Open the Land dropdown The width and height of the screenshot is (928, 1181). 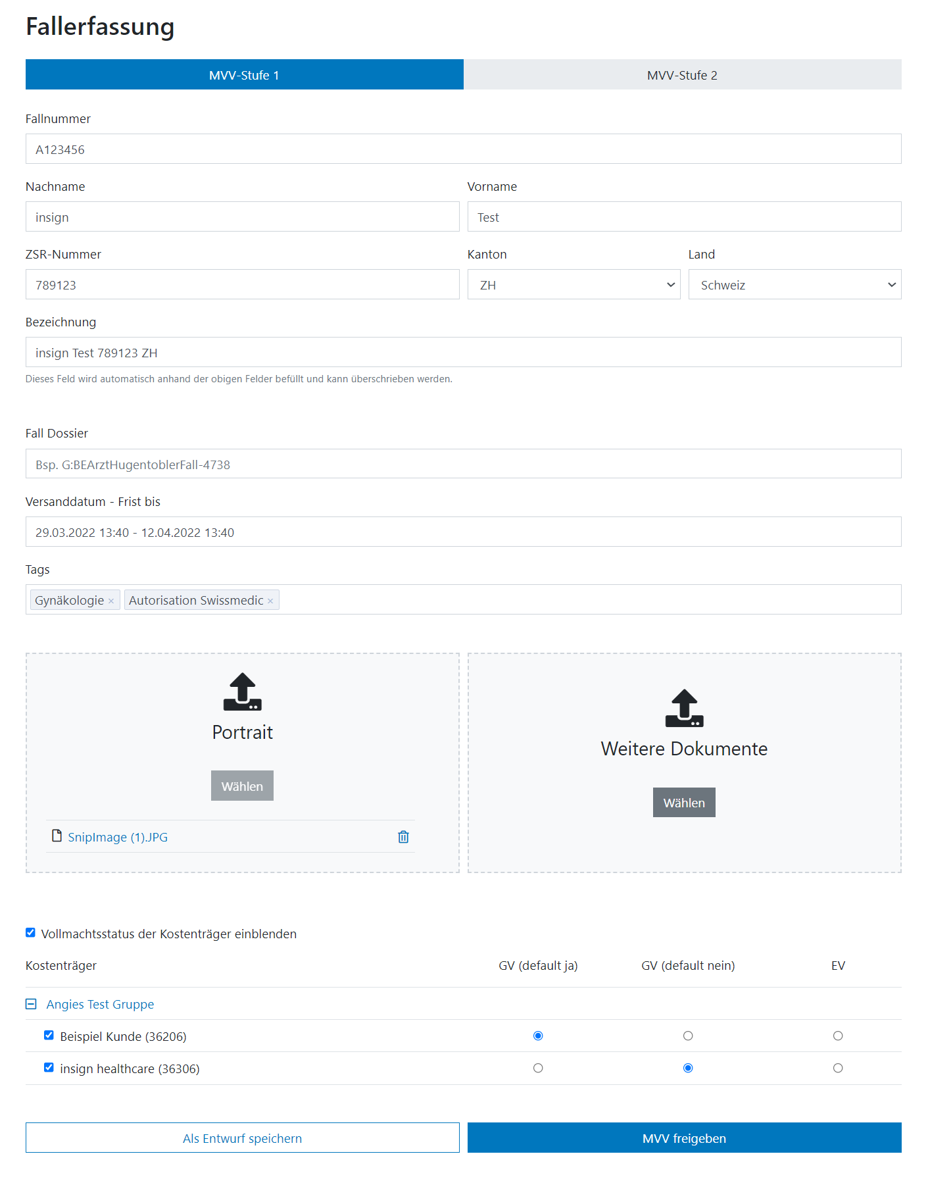pyautogui.click(x=794, y=285)
